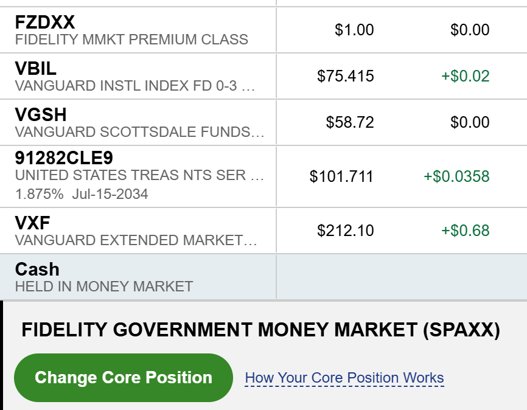
Task: Click the Fidelity Government Money Market (SPAXX) heading
Action: click(260, 330)
